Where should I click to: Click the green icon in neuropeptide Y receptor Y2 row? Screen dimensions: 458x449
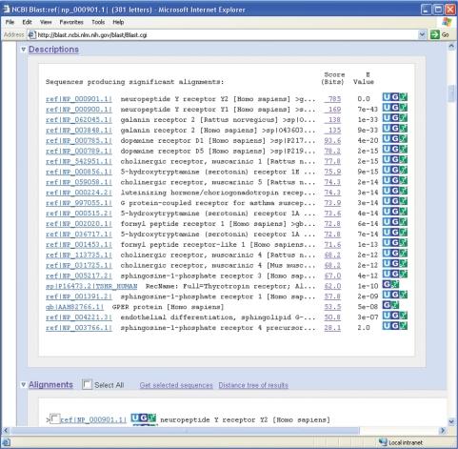pos(403,97)
